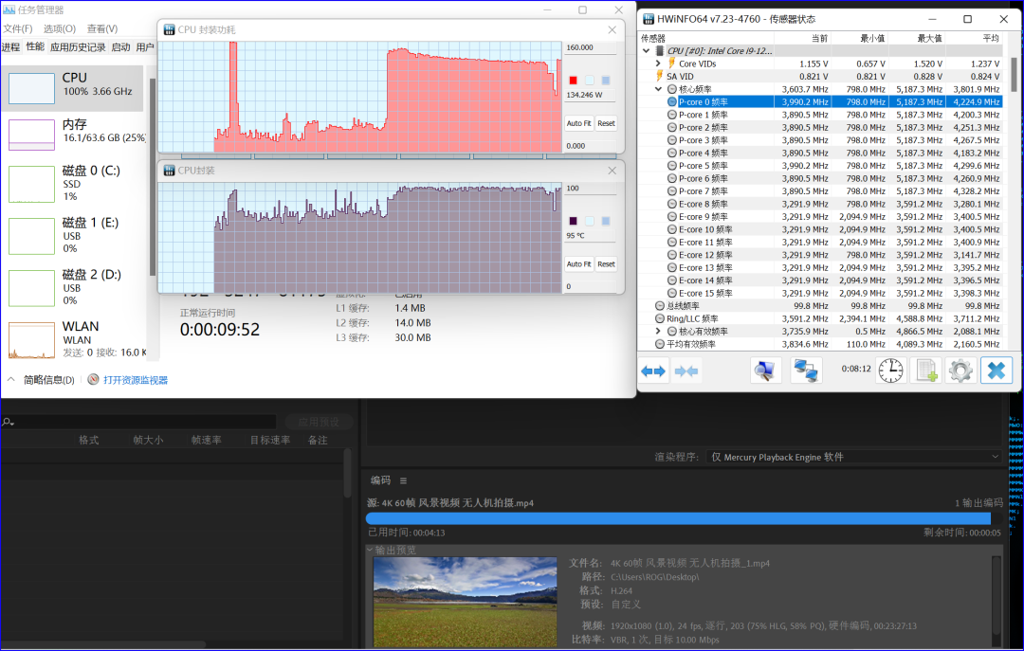1024x651 pixels.
Task: Select the E-core 15 frequency row
Action: 822,293
